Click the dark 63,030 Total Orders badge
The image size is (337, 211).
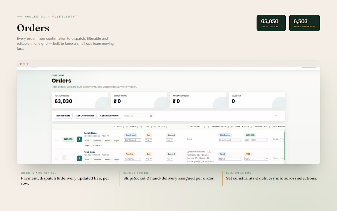tap(271, 23)
